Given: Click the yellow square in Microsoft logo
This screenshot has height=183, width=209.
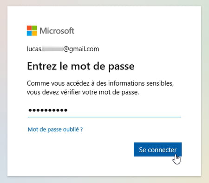Looking at the screenshot, I should coord(34,33).
